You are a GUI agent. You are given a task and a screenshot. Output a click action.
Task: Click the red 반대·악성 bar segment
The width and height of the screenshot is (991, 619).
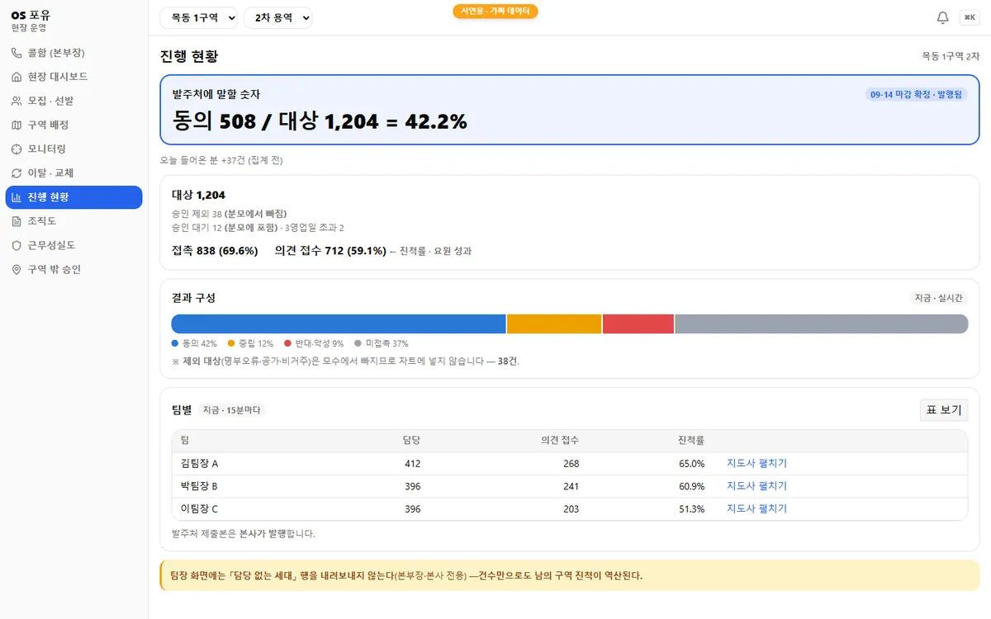(638, 324)
